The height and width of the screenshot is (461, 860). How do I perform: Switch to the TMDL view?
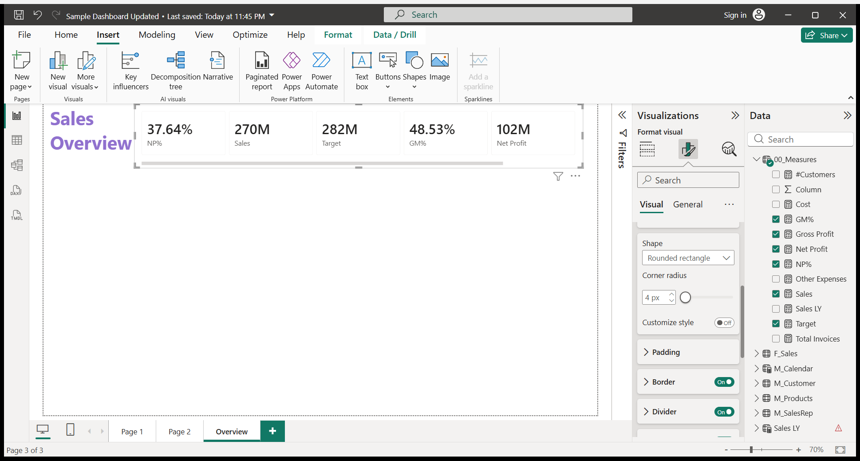pyautogui.click(x=16, y=215)
